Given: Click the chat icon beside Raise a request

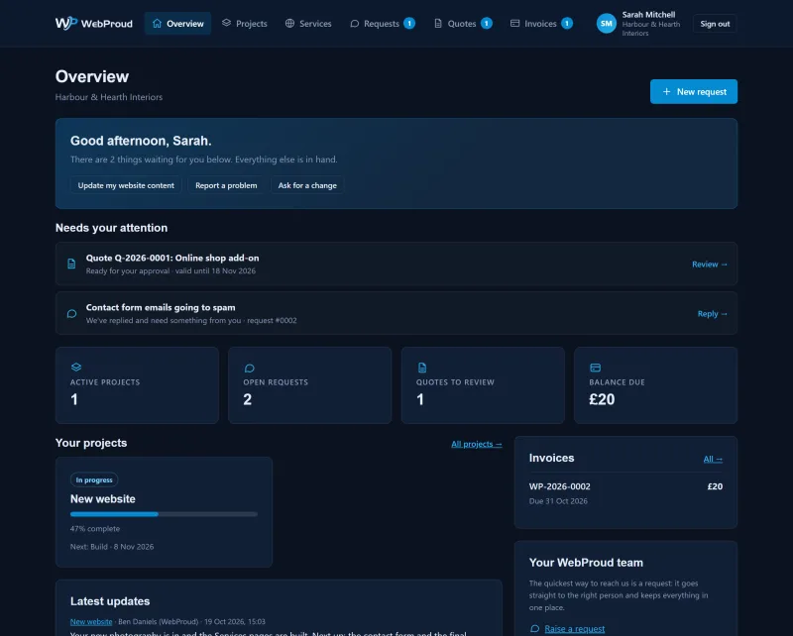Looking at the screenshot, I should [x=534, y=628].
